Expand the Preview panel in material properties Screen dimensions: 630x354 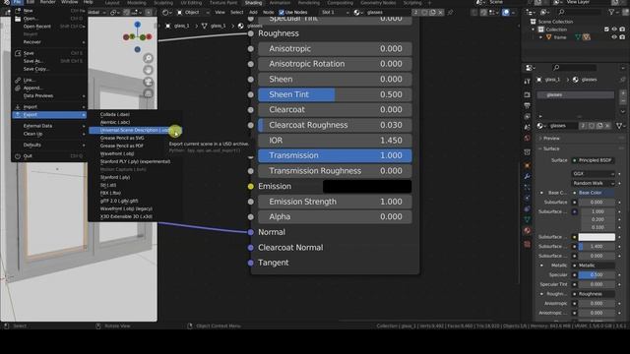tap(540, 138)
